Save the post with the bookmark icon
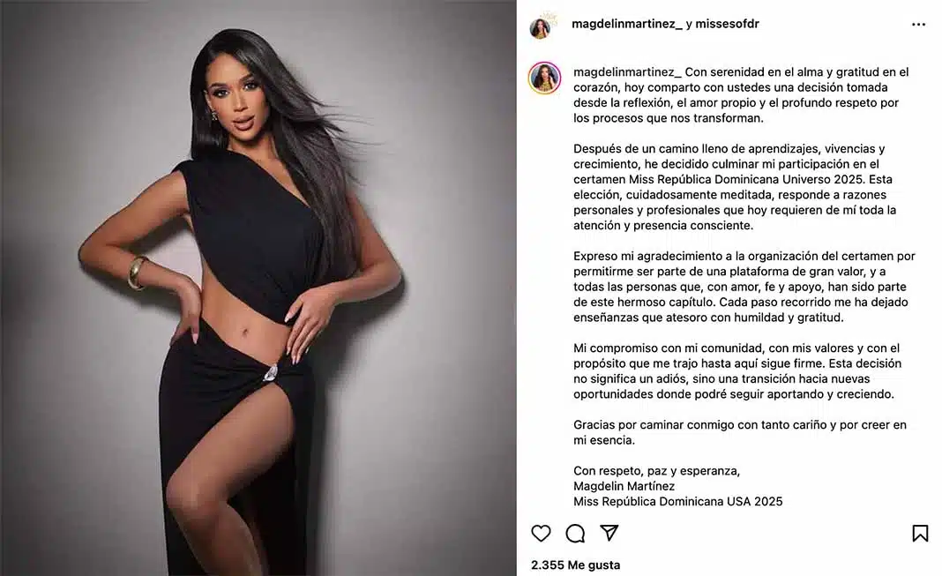Screen dimensions: 942x576 (x=920, y=534)
